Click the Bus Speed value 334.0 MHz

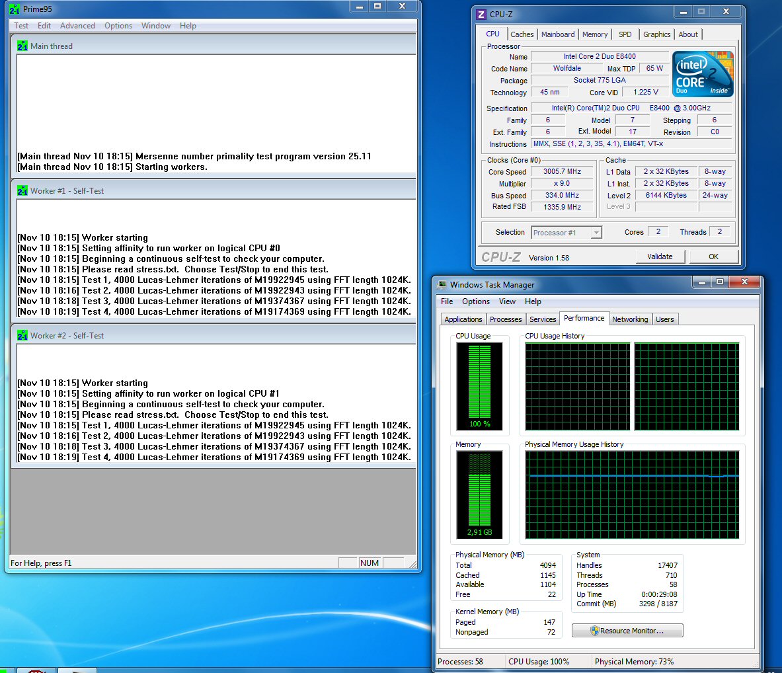coord(562,196)
